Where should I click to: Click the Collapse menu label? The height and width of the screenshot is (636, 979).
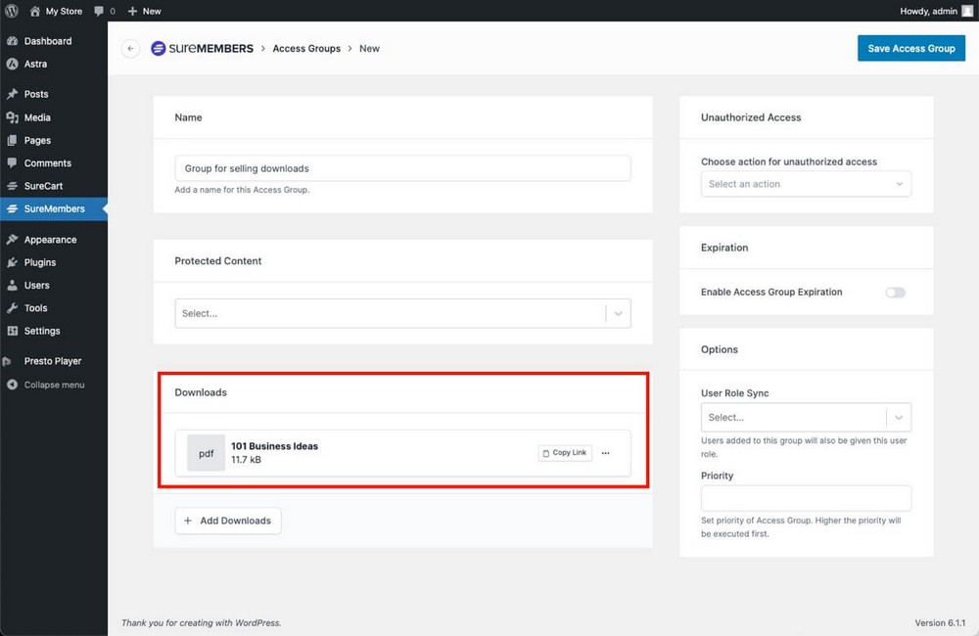54,385
